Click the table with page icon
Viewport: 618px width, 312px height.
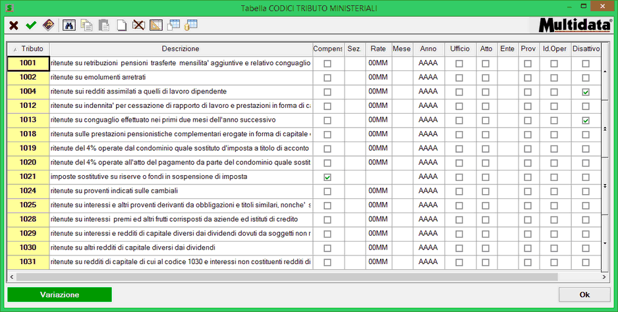(x=173, y=25)
